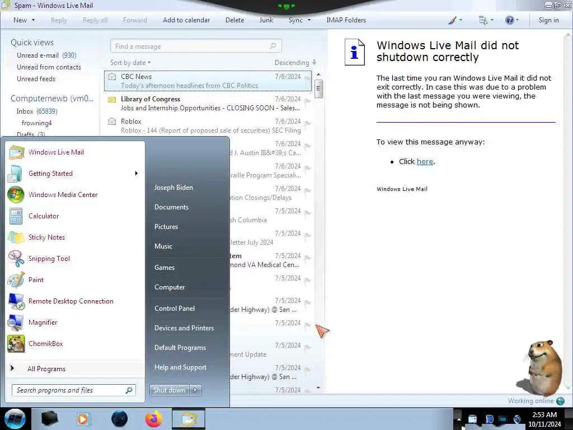Screen dimensions: 573x430
Task: Expand the Computernewb account folder
Action: coord(52,99)
